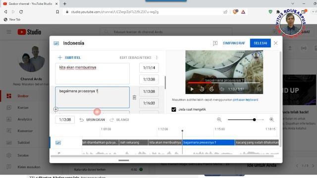The width and height of the screenshot is (317, 178).
Task: Delete the 'bagaimana prosesnya ?' subtitle
Action: [x=134, y=97]
